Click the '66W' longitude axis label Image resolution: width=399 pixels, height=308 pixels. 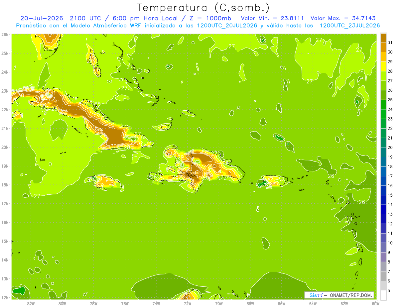tap(281, 303)
